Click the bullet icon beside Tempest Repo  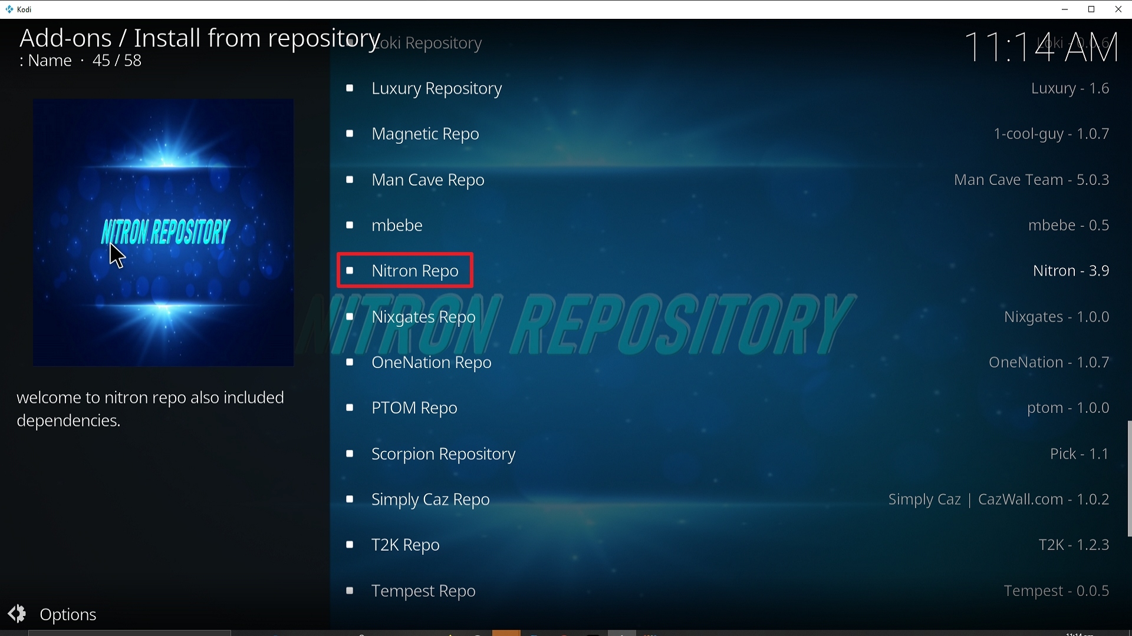(x=350, y=591)
